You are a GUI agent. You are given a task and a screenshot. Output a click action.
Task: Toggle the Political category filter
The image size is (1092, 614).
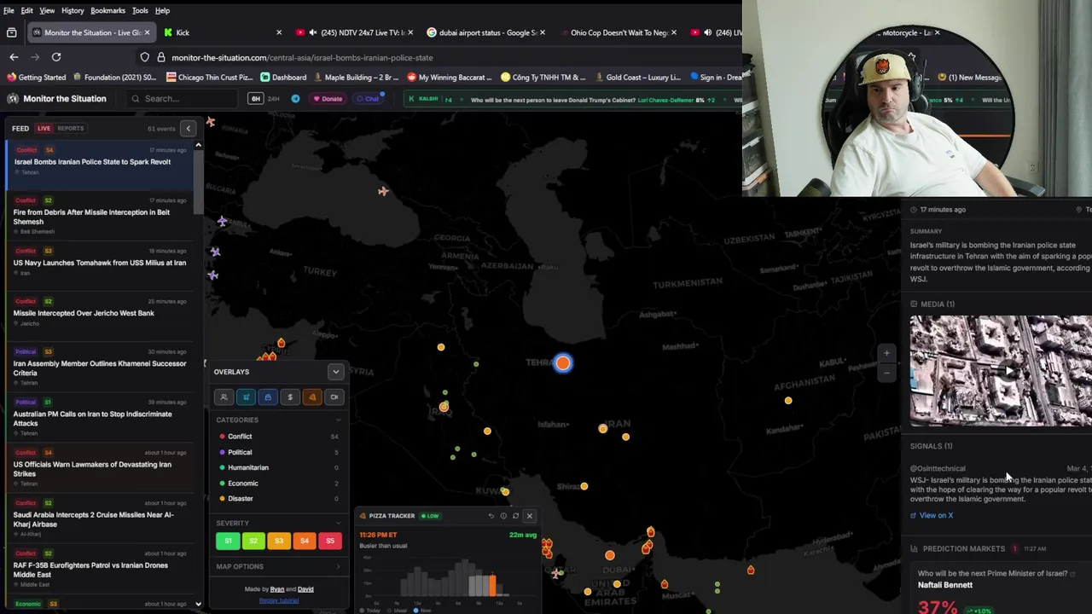(x=279, y=452)
